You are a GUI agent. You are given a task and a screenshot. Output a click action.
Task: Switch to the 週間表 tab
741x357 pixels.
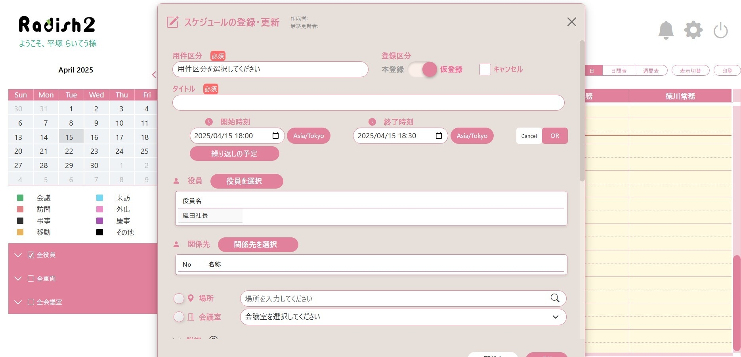tap(651, 71)
